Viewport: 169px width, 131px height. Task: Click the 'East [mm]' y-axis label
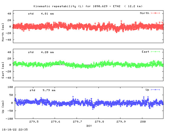pyautogui.click(x=3, y=70)
